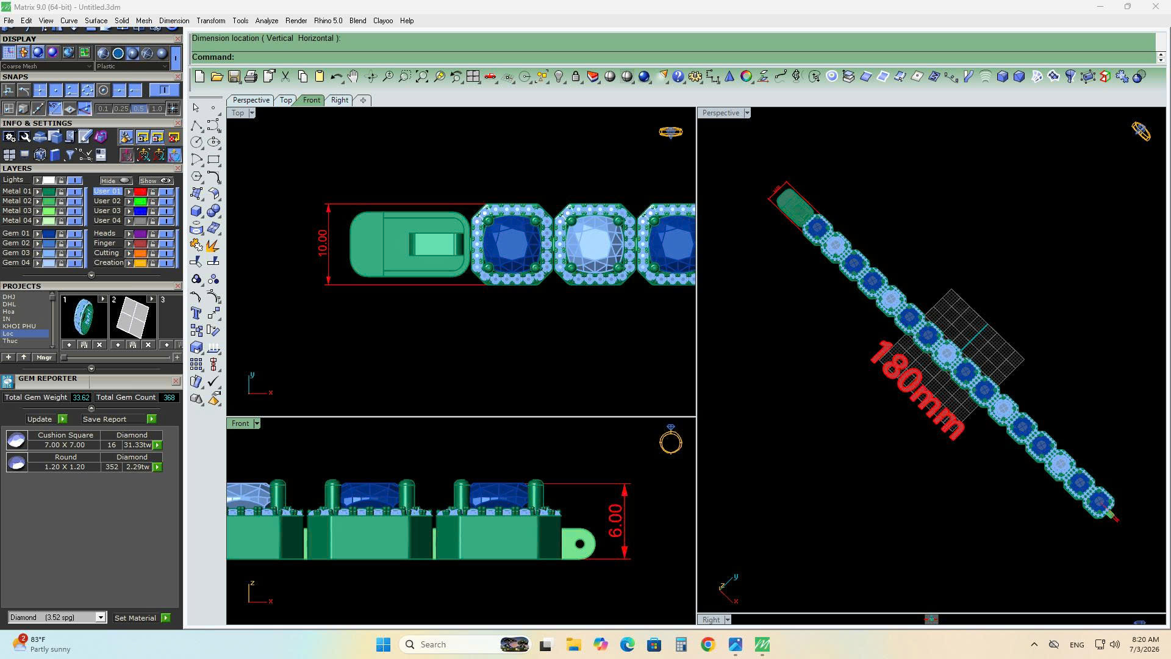
Task: Open the Surface menu
Action: pyautogui.click(x=96, y=21)
